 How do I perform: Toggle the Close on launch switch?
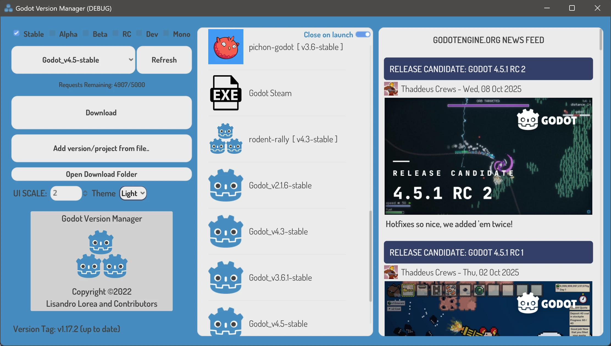[x=363, y=34]
